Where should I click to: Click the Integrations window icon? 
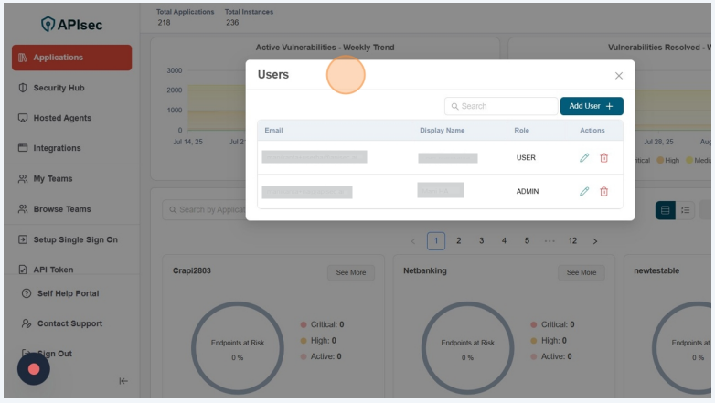pos(22,148)
